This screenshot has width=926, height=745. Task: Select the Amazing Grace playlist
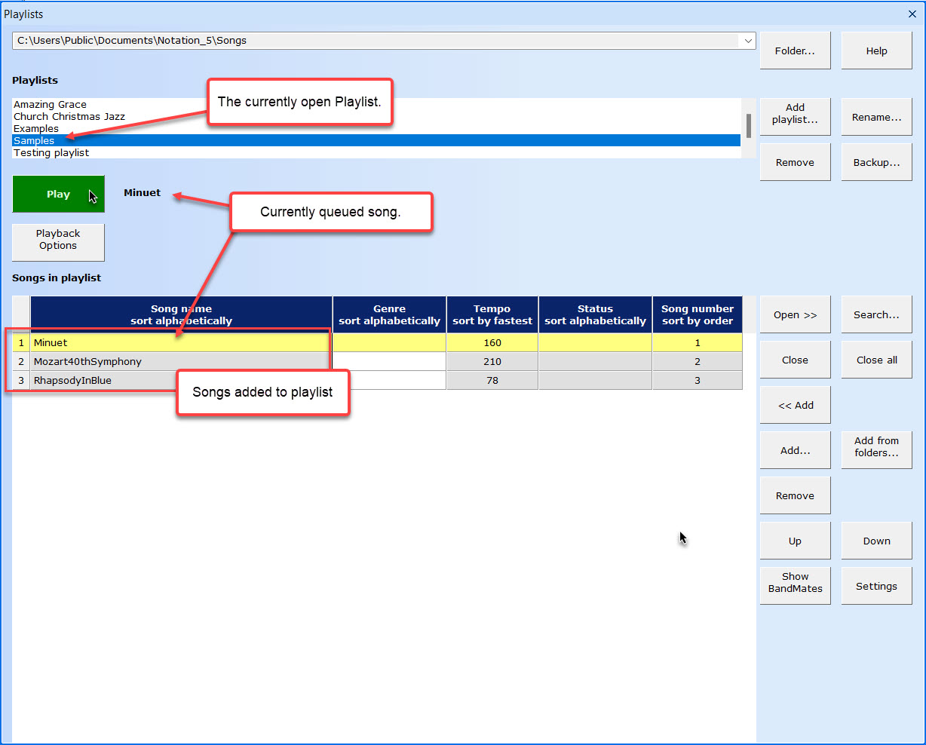click(x=51, y=105)
